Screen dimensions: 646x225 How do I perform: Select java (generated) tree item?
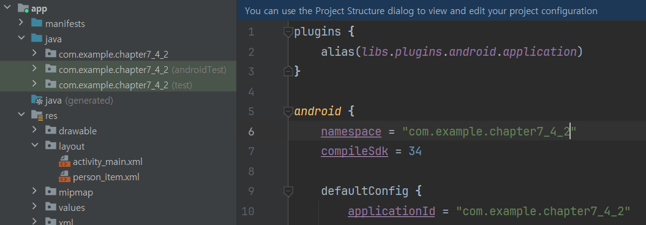click(79, 101)
